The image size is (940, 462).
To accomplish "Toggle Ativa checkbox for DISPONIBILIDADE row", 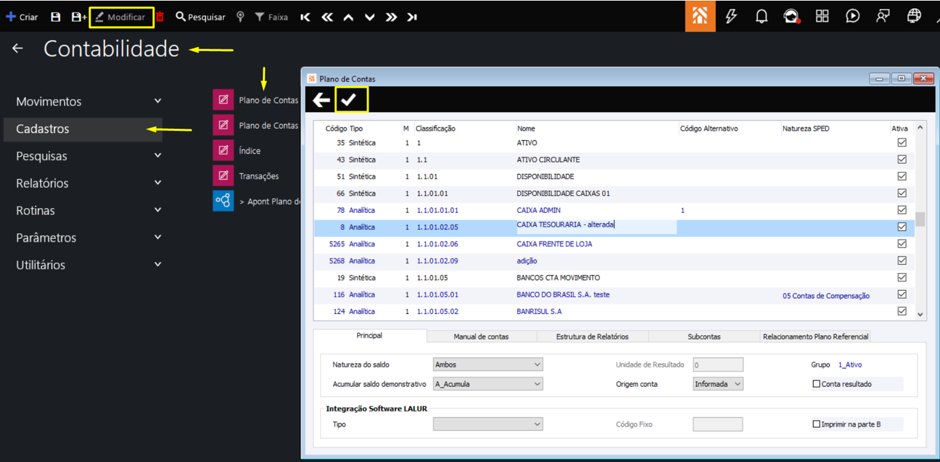I will (x=902, y=176).
